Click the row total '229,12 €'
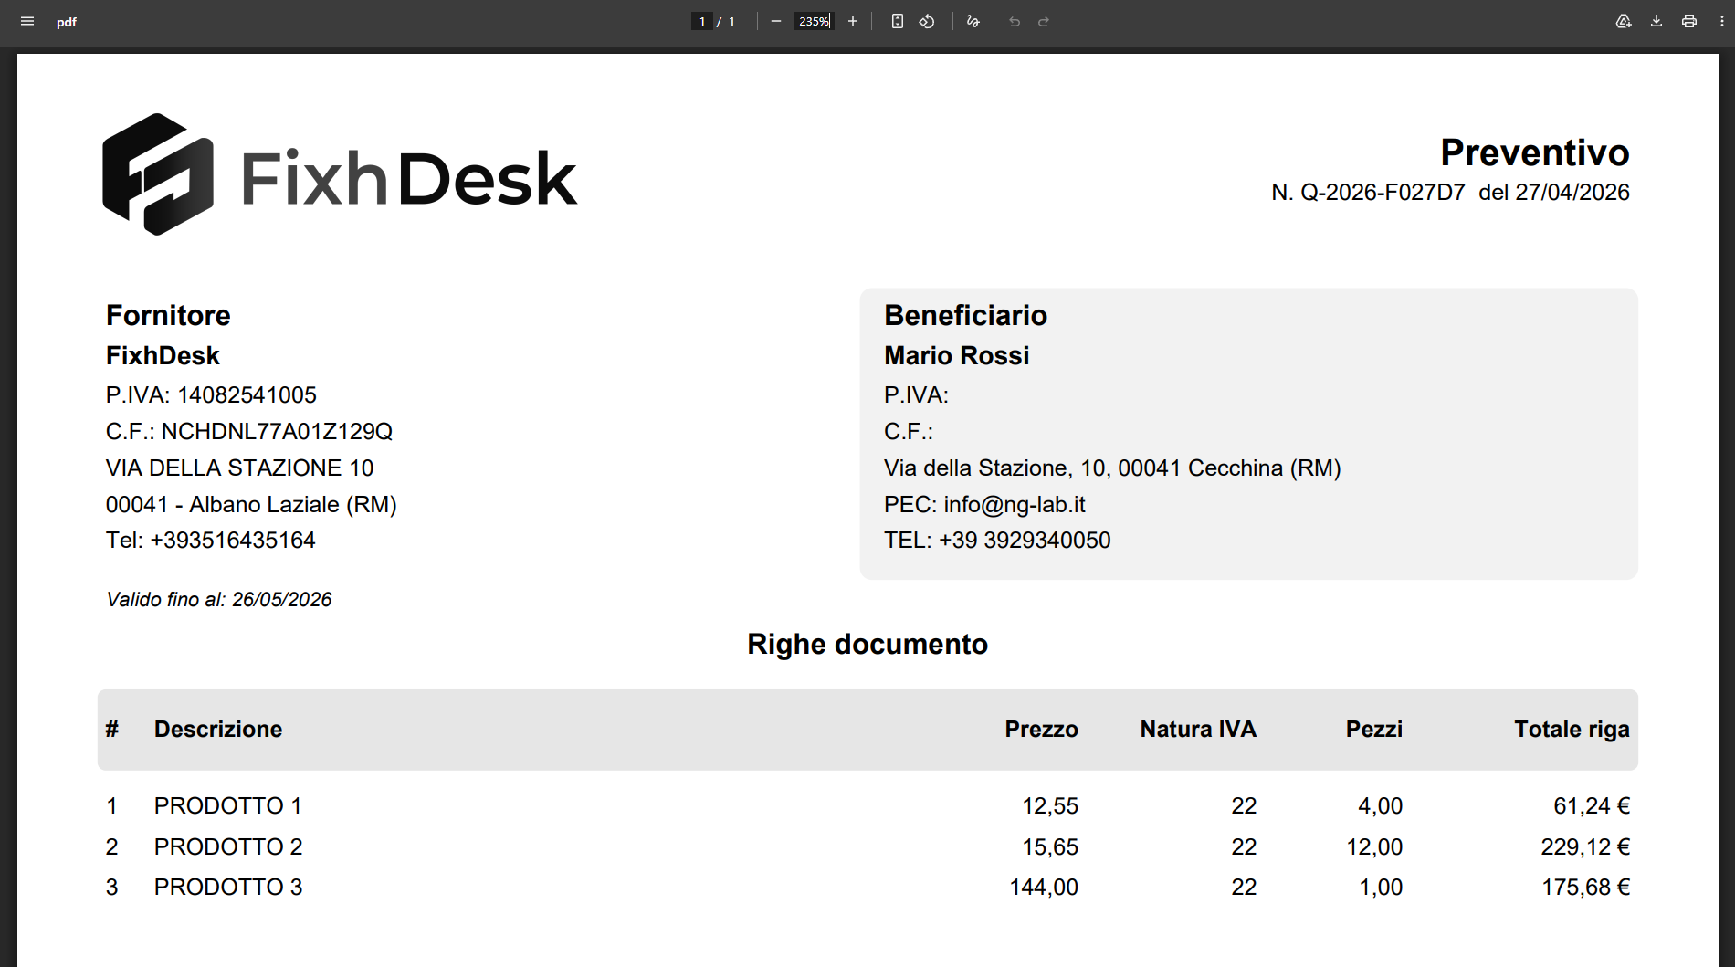Image resolution: width=1735 pixels, height=967 pixels. point(1585,847)
